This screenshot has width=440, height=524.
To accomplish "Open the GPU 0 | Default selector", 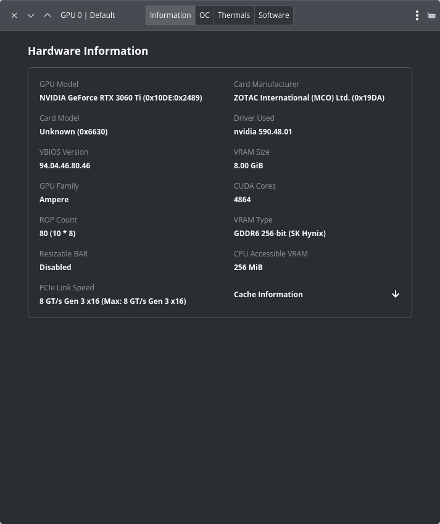I will tap(88, 15).
